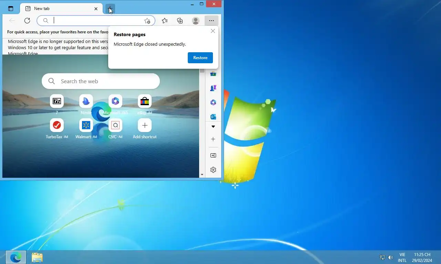Click the Back navigation arrow
441x264 pixels.
[12, 21]
